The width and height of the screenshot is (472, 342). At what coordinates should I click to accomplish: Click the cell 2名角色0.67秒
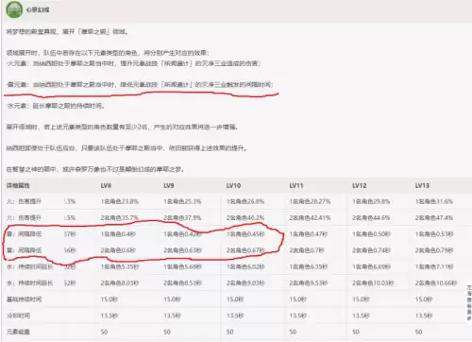pyautogui.click(x=245, y=250)
